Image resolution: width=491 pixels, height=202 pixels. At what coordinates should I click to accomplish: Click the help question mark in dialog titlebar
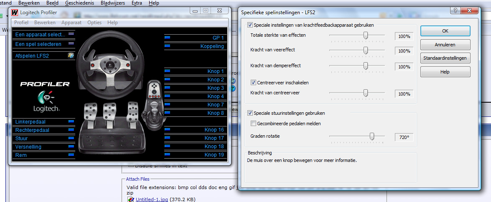(455, 10)
